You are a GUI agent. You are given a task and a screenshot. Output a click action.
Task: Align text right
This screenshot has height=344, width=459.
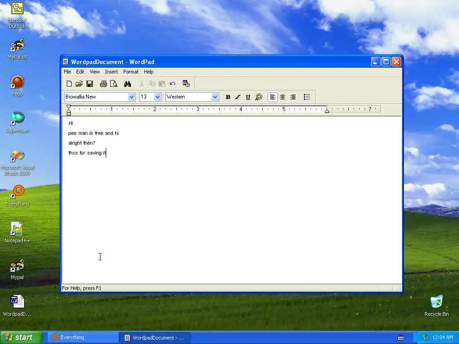pos(293,97)
